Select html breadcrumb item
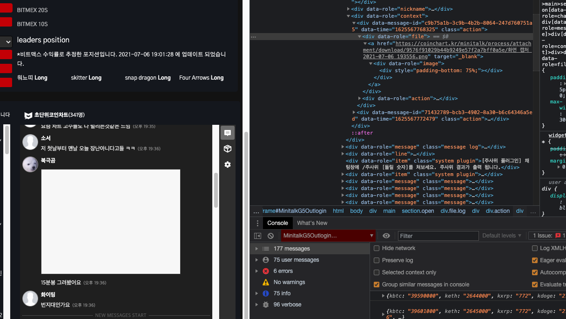Viewport: 566px width, 319px height. click(x=338, y=211)
